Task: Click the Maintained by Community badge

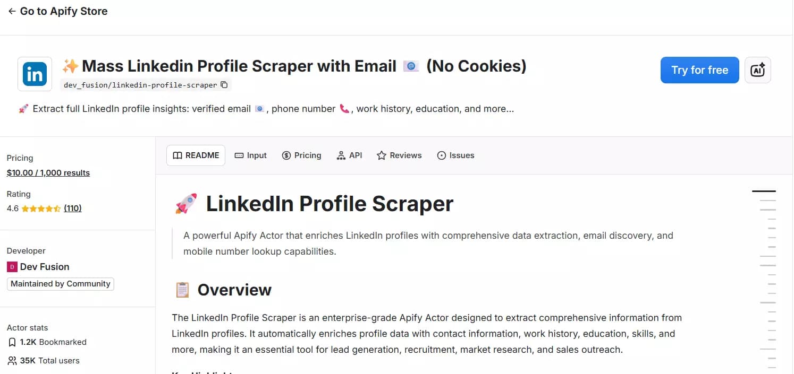Action: [x=60, y=283]
